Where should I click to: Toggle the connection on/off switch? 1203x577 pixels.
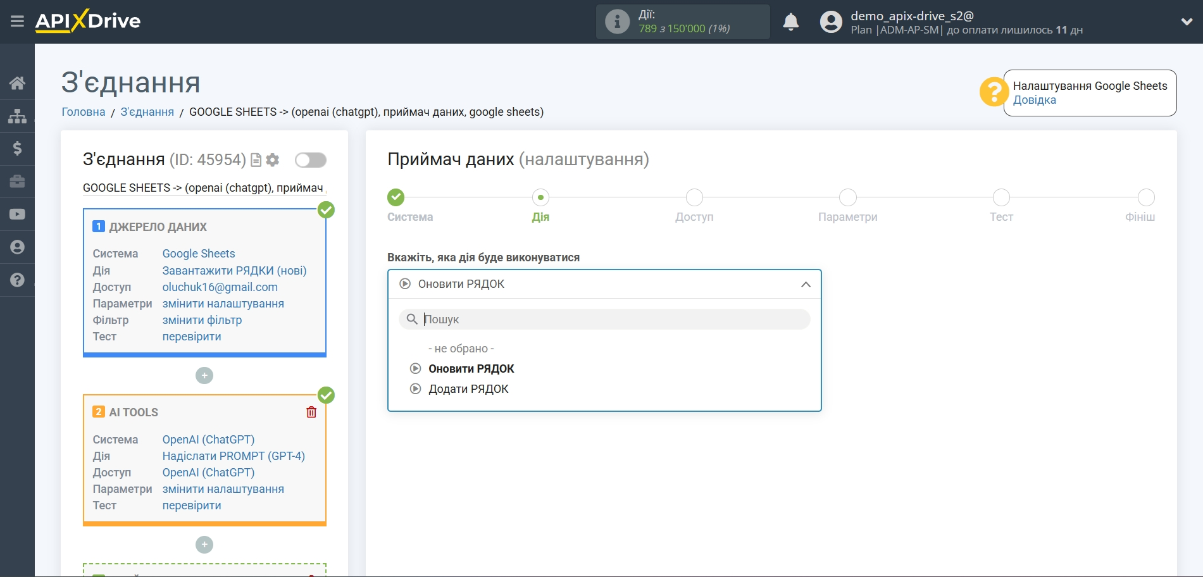pyautogui.click(x=311, y=160)
